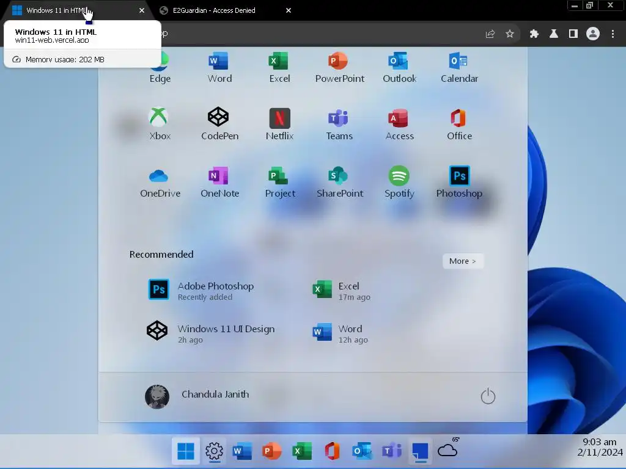
Task: Open the OneDrive app
Action: (160, 182)
